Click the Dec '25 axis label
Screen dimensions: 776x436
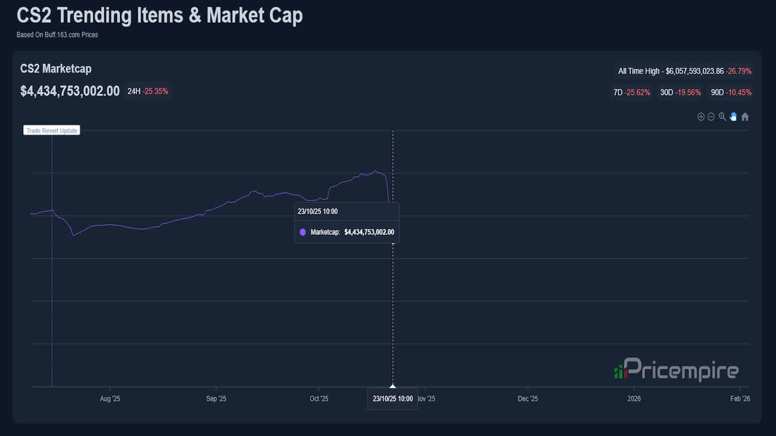click(527, 398)
